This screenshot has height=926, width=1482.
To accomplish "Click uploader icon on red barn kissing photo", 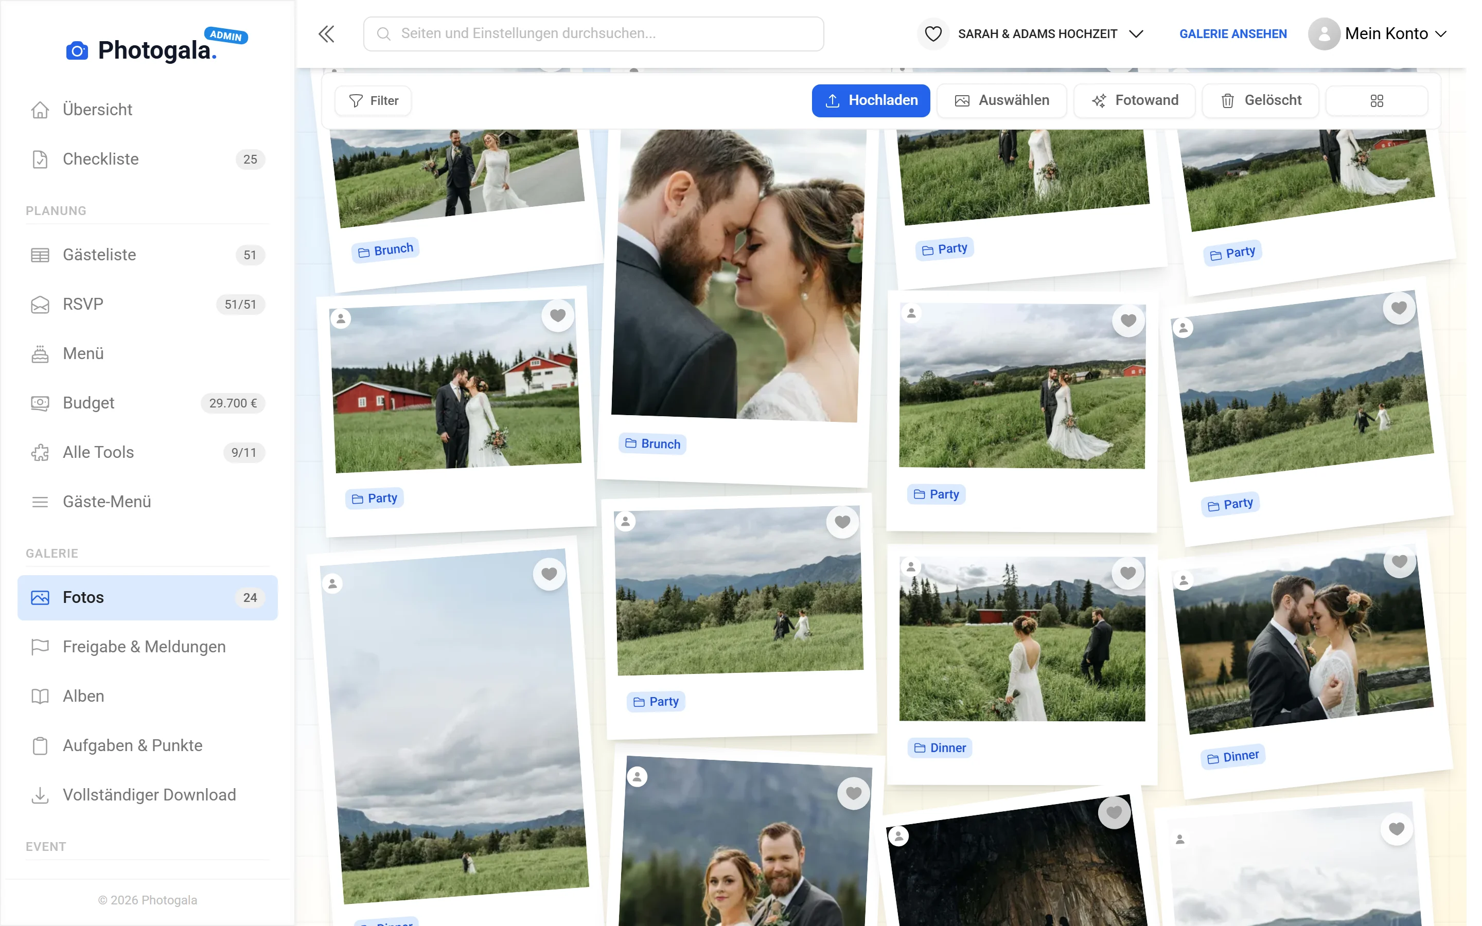I will tap(341, 318).
